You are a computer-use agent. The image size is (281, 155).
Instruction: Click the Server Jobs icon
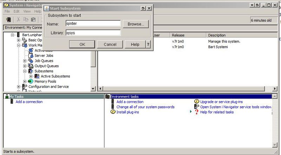tap(31, 56)
